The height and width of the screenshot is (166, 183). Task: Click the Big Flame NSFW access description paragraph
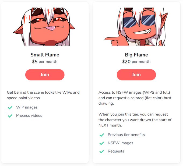click(x=135, y=98)
